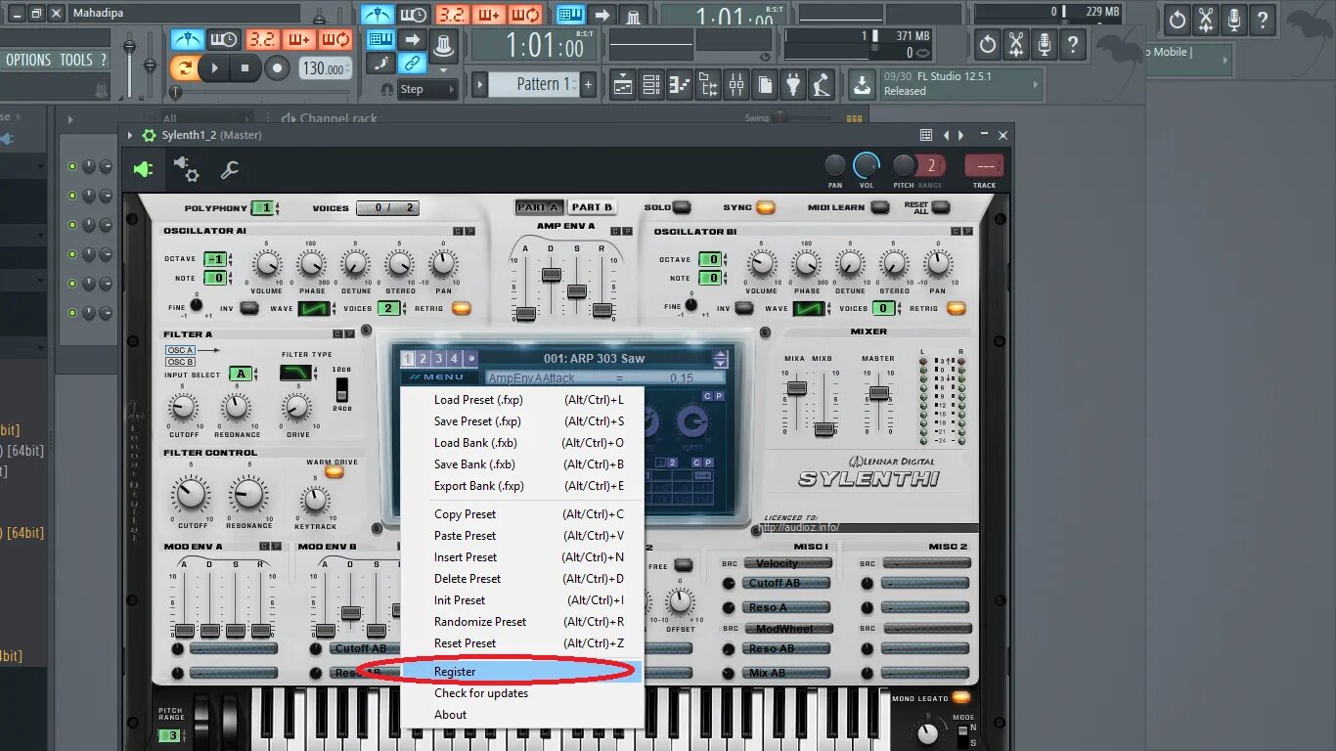Toggle Oscillator A1 INV switch
This screenshot has width=1336, height=751.
point(249,308)
